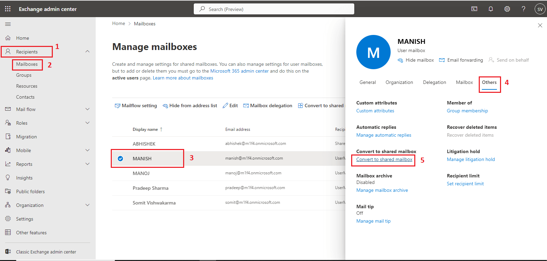
Task: Click the Search (Preview) input box
Action: (274, 9)
